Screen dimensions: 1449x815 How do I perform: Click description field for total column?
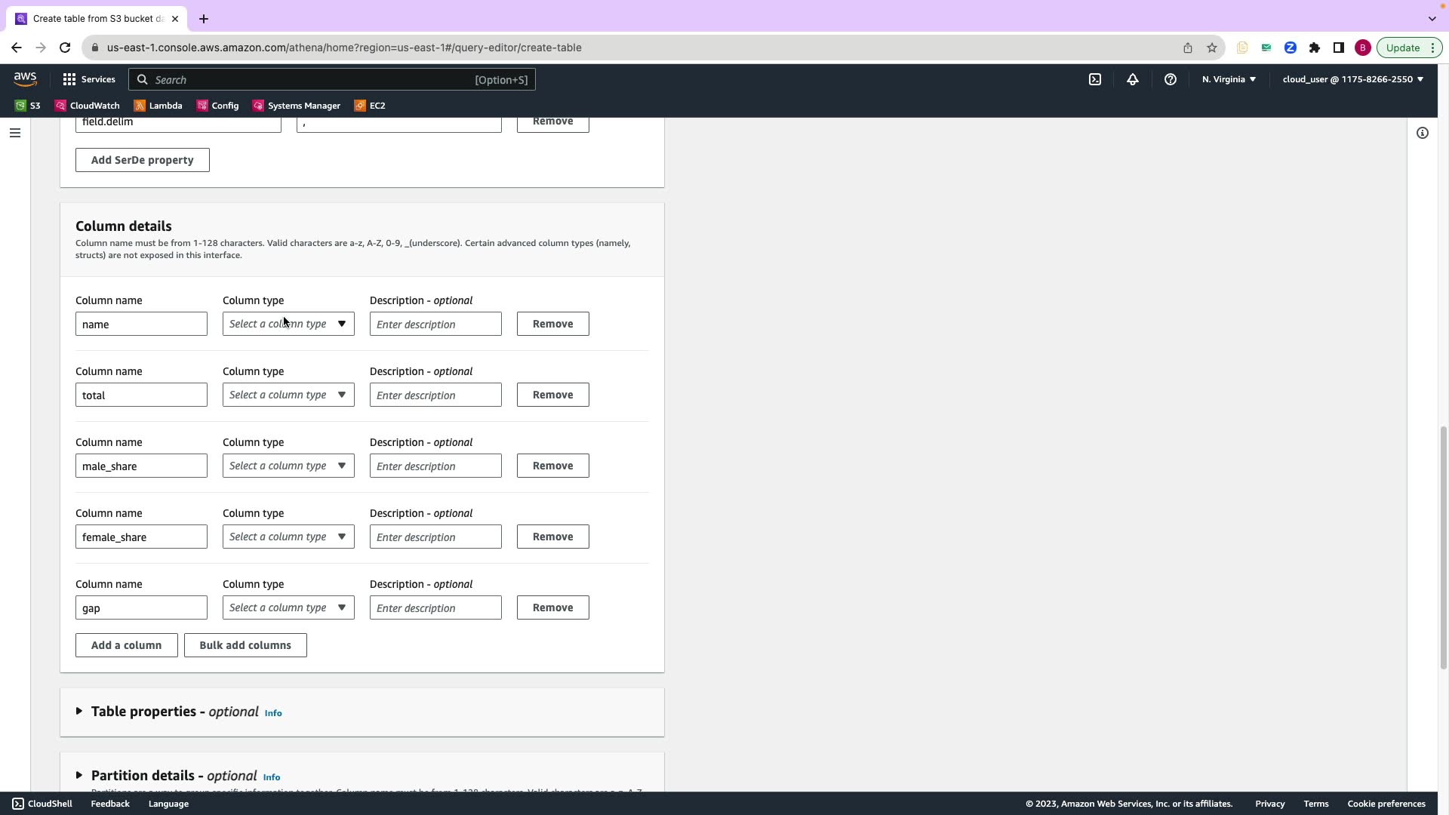click(x=435, y=395)
